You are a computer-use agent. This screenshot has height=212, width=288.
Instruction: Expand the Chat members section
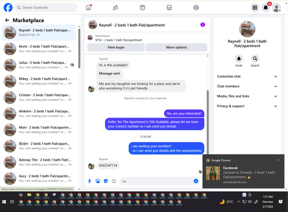click(247, 86)
